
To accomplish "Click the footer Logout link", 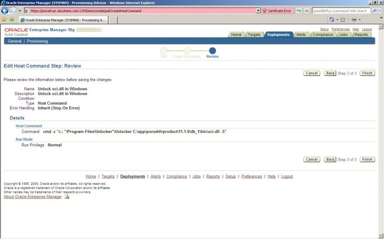I will 287,176.
